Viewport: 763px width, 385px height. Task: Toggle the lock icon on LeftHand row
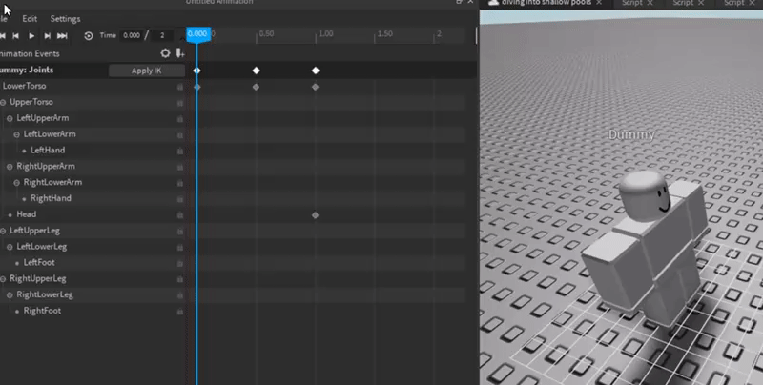pyautogui.click(x=180, y=151)
